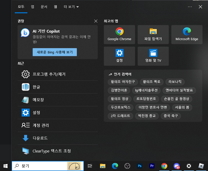Open 영화 및 TV app tile
Viewport: 208px width, 171px height.
(x=153, y=56)
